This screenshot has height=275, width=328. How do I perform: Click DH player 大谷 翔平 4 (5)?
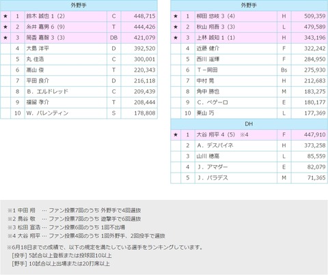(216, 134)
